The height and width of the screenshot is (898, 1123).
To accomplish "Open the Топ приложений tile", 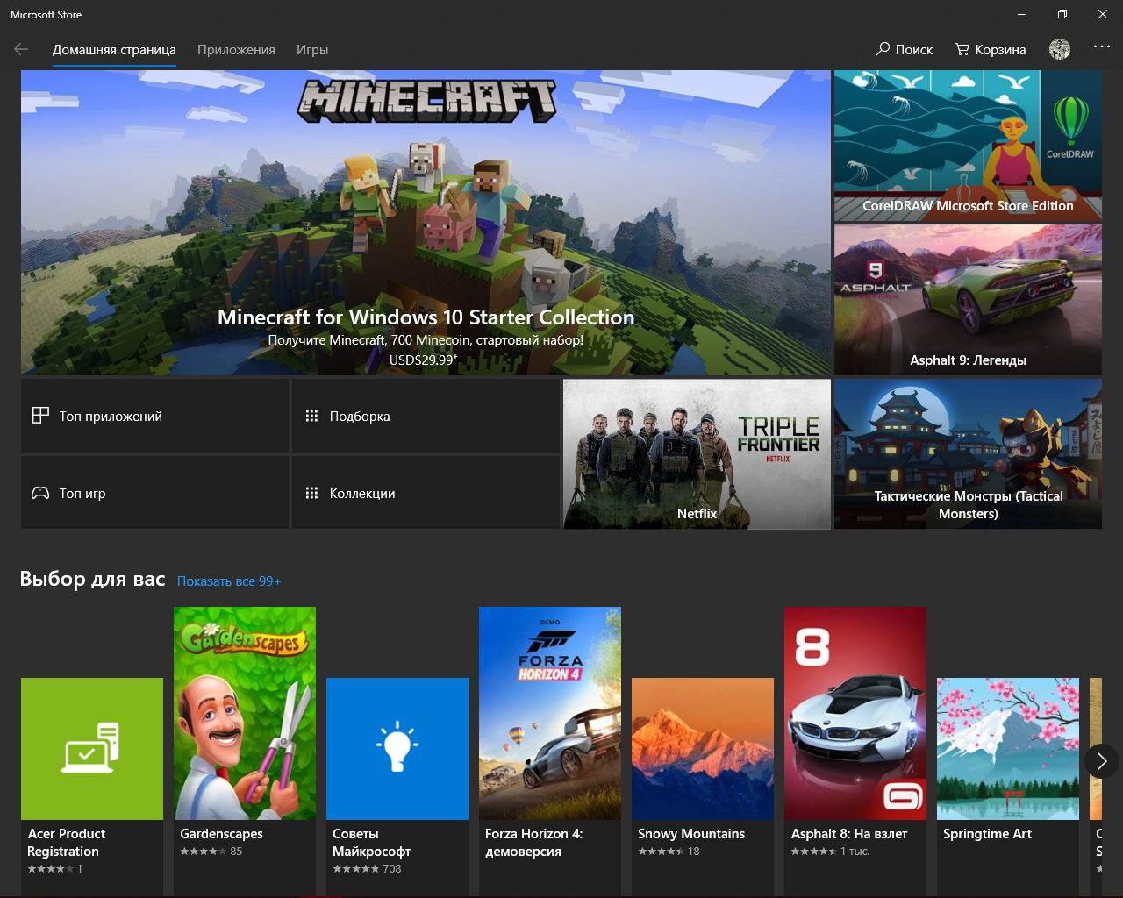I will point(155,416).
